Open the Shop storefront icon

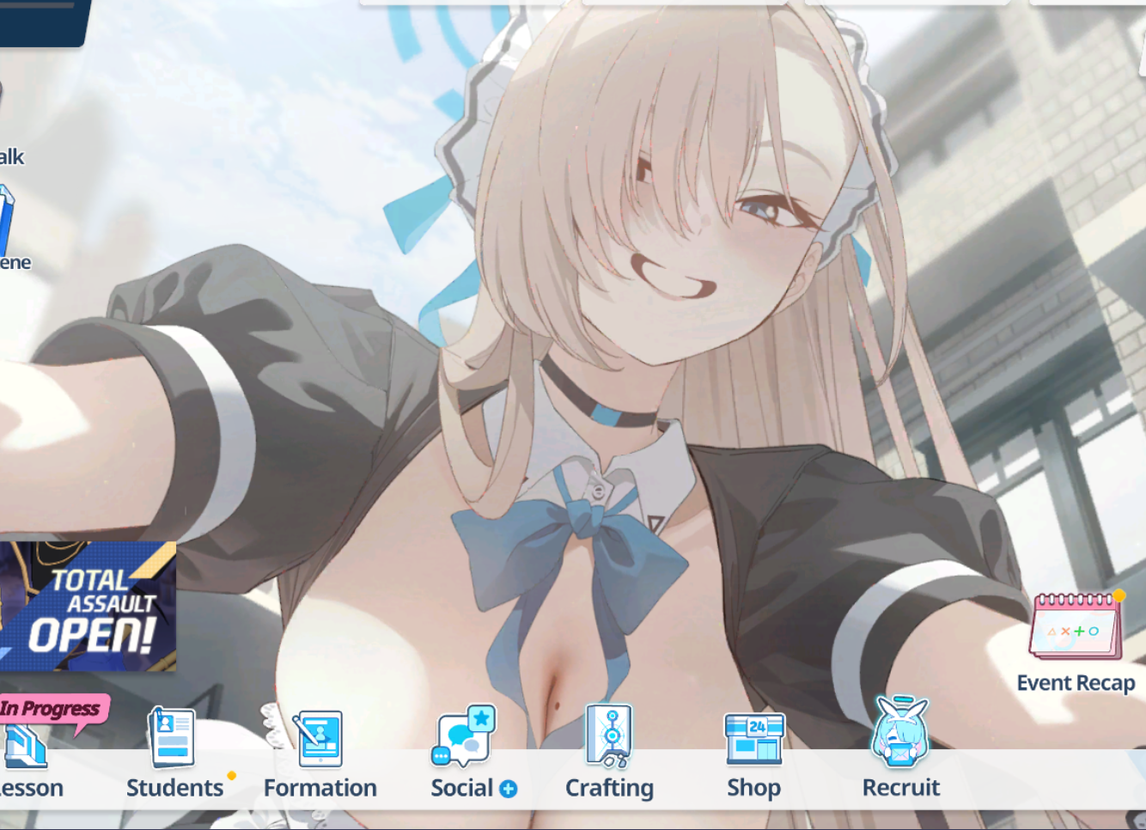(x=753, y=738)
